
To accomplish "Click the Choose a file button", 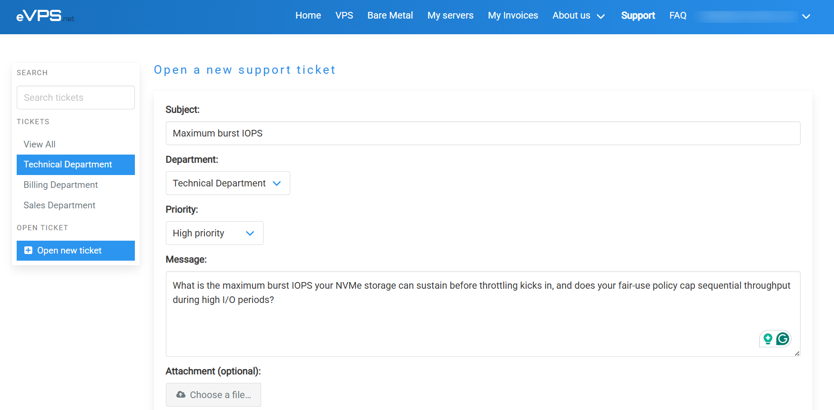I will (x=214, y=395).
